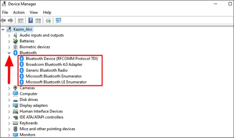Click the Audio inputs and outputs speaker icon
The image size is (234, 138).
[15, 35]
